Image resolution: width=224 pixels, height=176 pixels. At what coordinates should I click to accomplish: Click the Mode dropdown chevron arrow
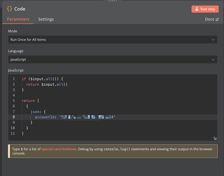(x=213, y=40)
